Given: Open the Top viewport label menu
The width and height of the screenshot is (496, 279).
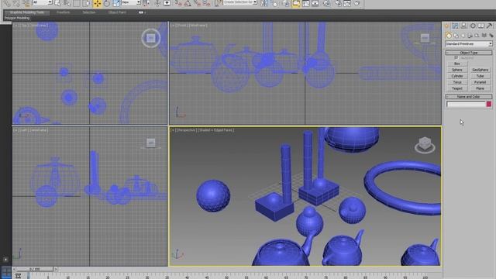Looking at the screenshot, I should point(24,25).
